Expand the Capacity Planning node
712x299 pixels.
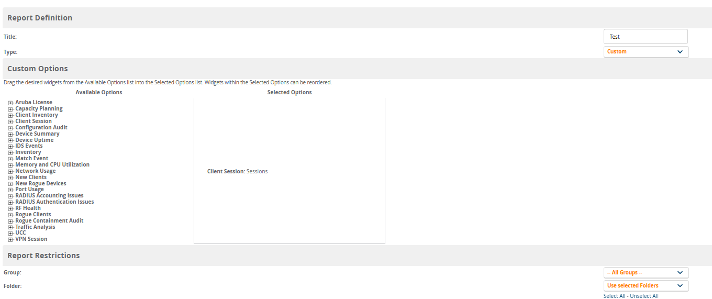[10, 109]
